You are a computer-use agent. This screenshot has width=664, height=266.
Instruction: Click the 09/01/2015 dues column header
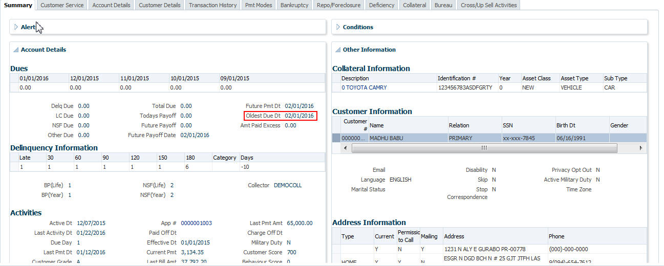pyautogui.click(x=235, y=78)
